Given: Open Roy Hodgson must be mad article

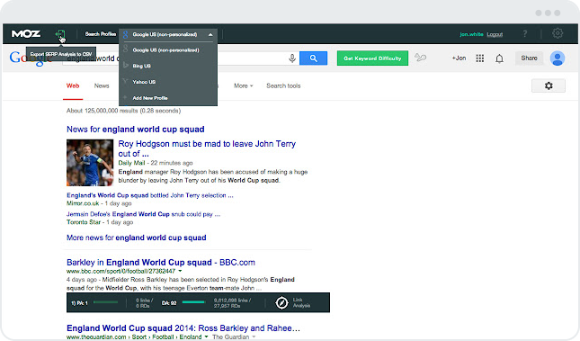Looking at the screenshot, I should coord(207,148).
